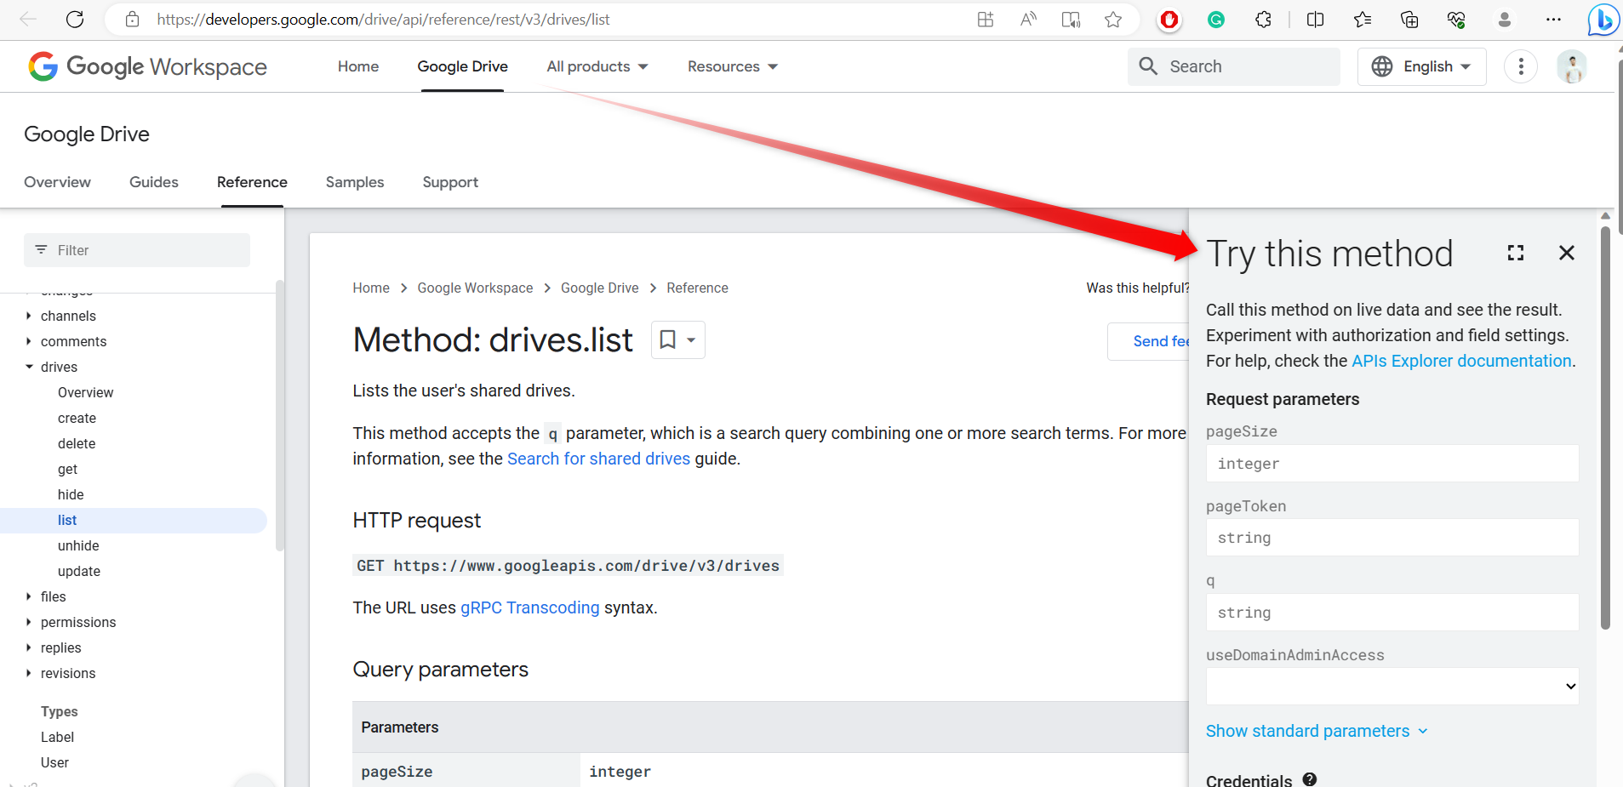
Task: Expand the permissions tree section
Action: click(29, 622)
